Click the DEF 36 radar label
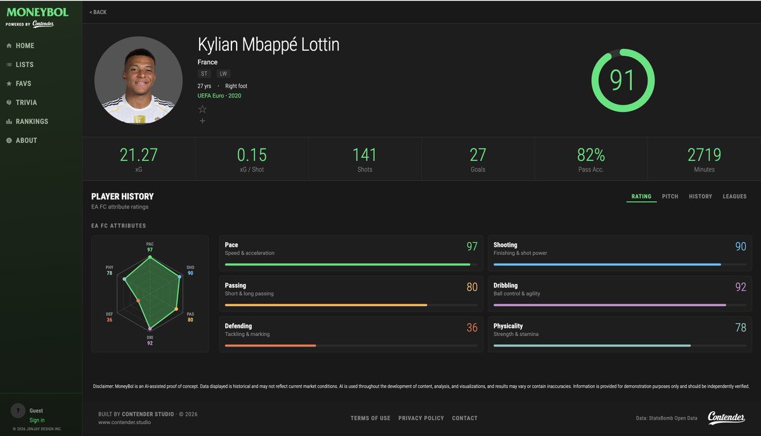 tap(109, 317)
